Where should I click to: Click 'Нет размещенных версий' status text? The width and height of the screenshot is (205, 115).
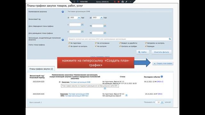click(x=112, y=96)
